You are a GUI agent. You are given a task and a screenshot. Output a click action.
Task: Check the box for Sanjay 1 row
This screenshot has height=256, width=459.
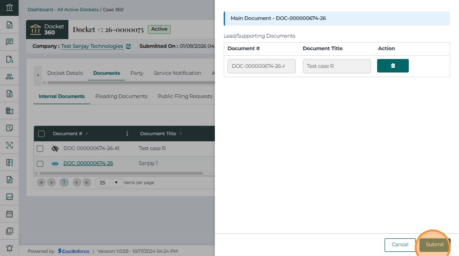(40, 164)
